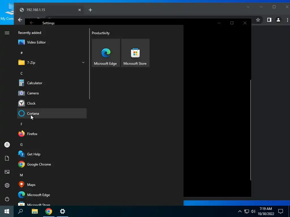Open the Get Help app
This screenshot has width=290, height=217.
click(x=52, y=154)
